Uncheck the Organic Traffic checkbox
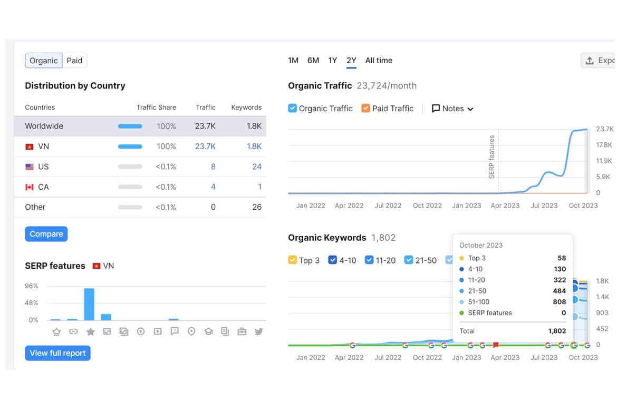617x411 pixels. [x=292, y=108]
